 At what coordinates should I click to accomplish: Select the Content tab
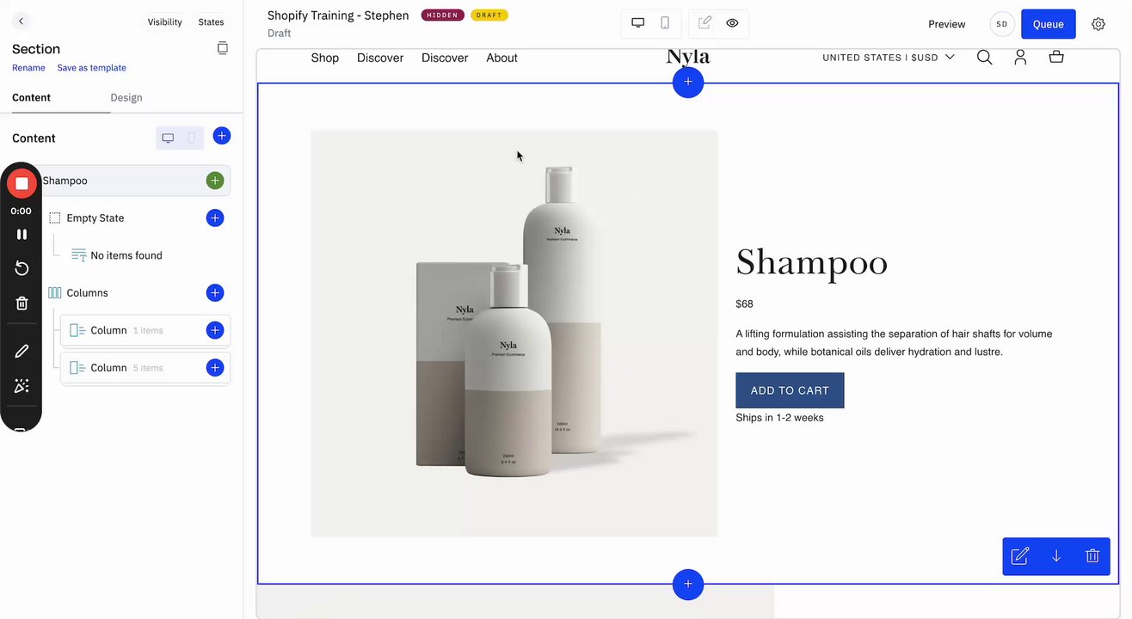click(32, 97)
